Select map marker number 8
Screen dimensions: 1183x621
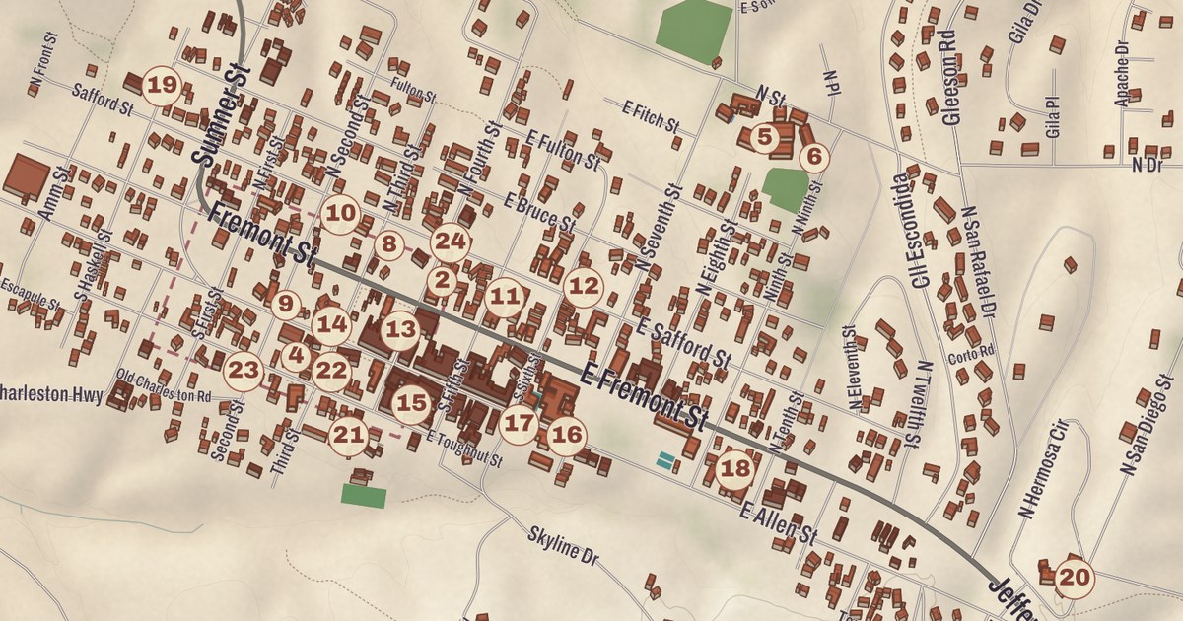(388, 244)
